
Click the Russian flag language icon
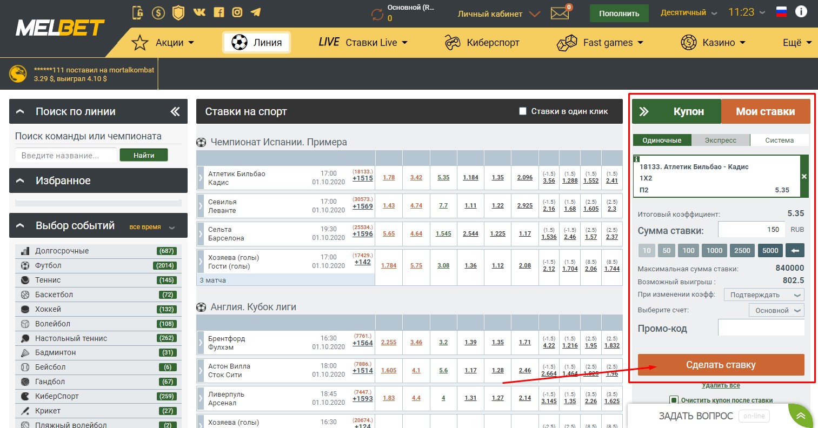pyautogui.click(x=781, y=12)
